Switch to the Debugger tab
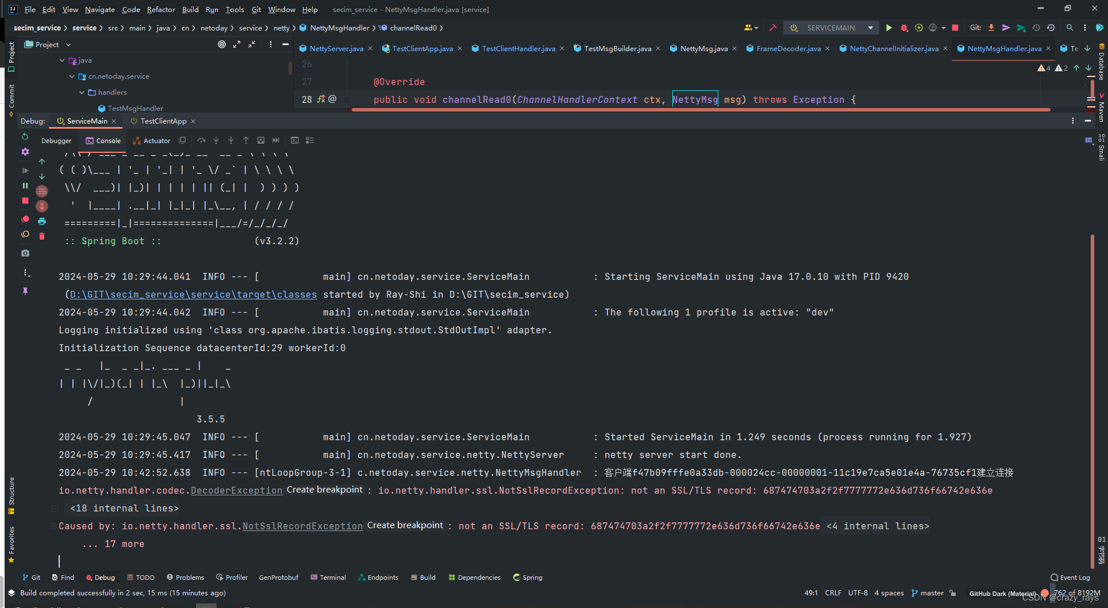This screenshot has height=608, width=1108. tap(56, 141)
